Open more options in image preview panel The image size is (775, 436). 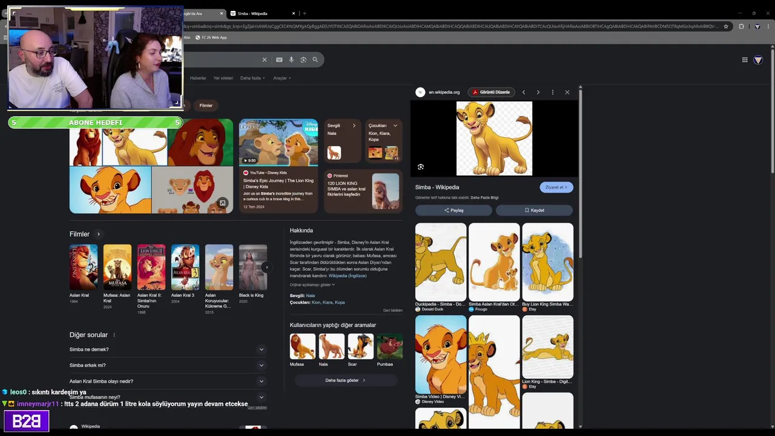point(552,92)
